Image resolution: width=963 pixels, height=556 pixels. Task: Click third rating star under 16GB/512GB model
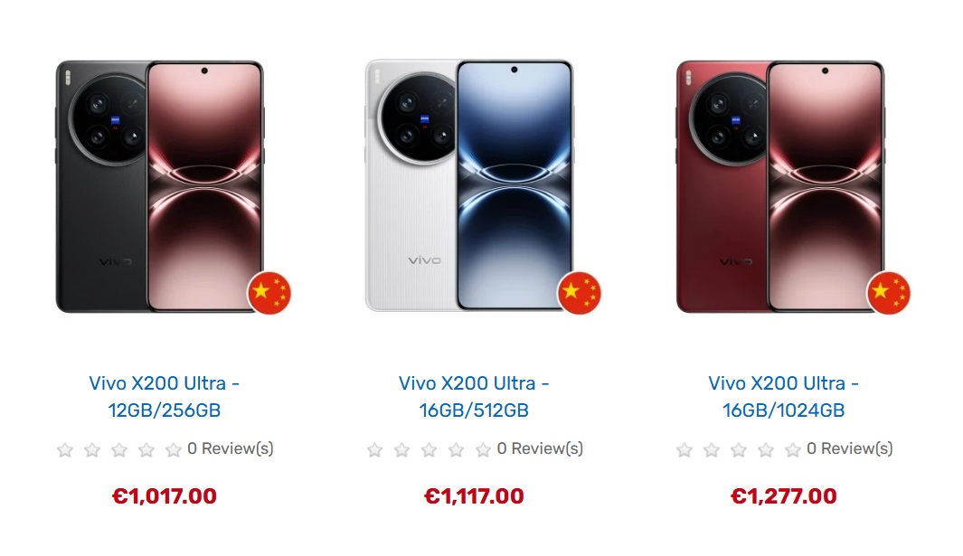point(429,450)
